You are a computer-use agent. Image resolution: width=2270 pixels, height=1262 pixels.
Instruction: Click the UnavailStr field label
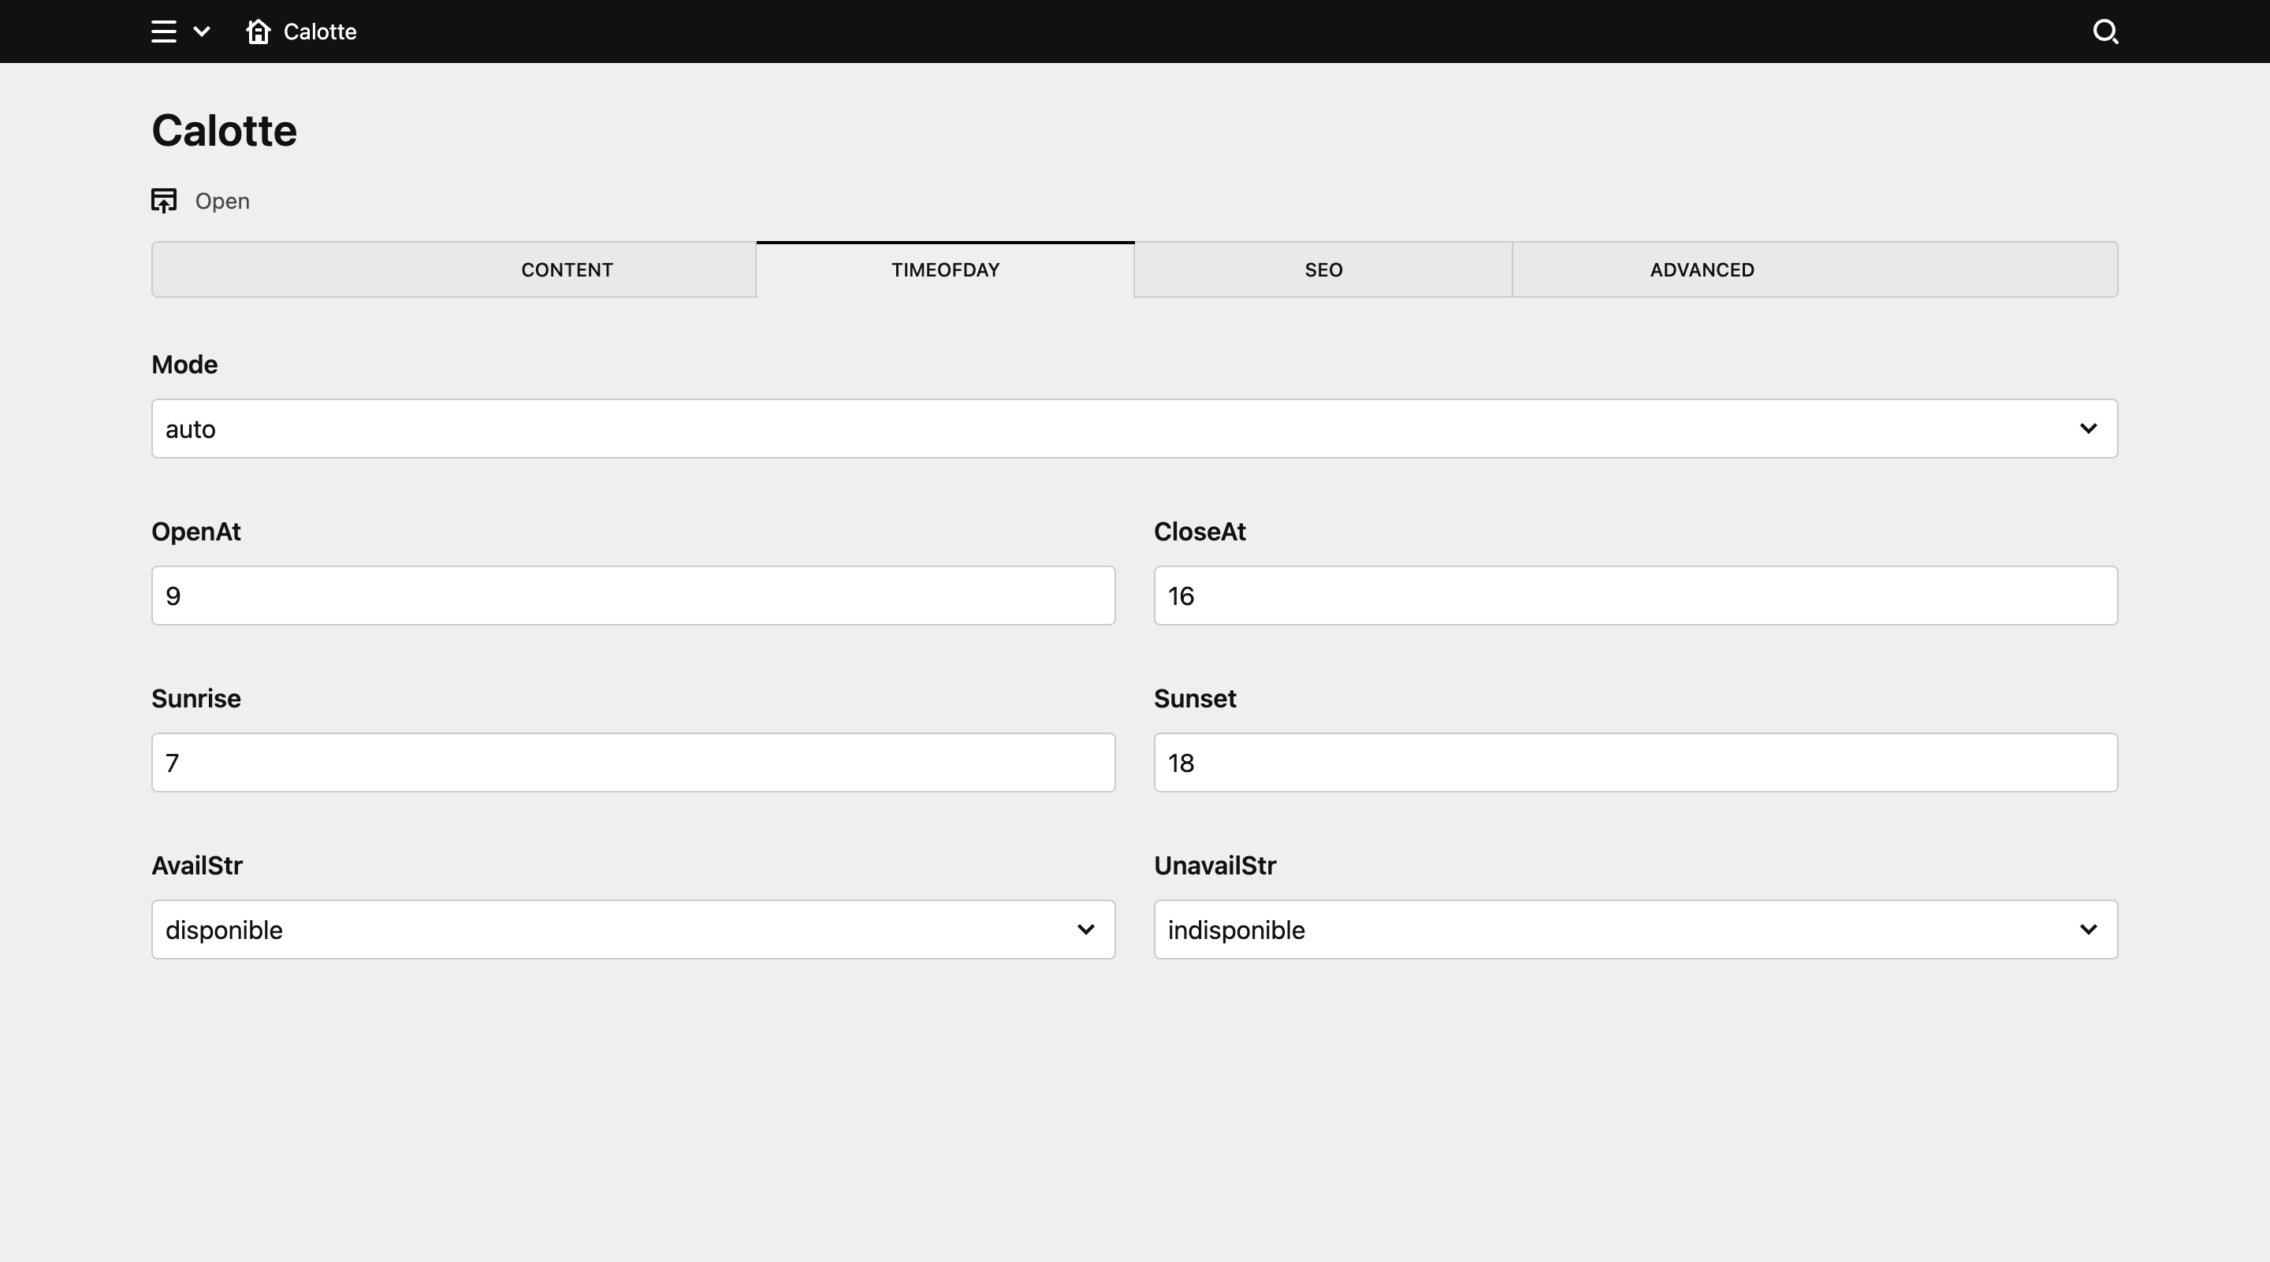click(x=1215, y=866)
